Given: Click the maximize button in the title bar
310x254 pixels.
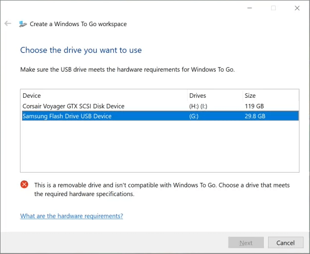Looking at the screenshot, I should 273,8.
